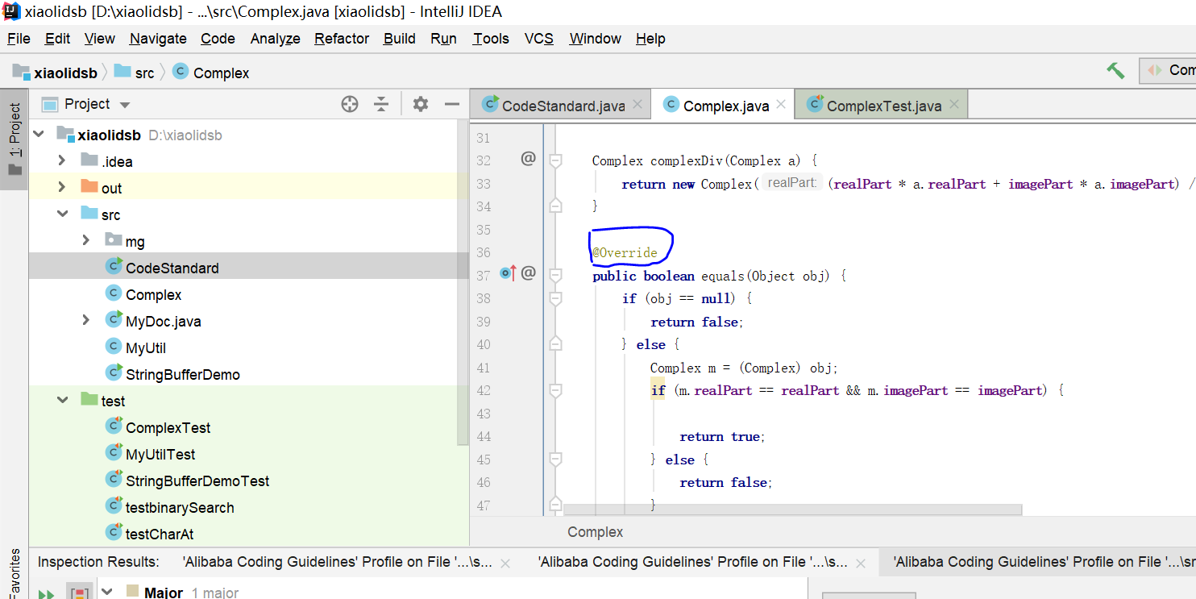This screenshot has width=1196, height=599.
Task: Select StringBufferDemoTest in project tree
Action: point(197,480)
